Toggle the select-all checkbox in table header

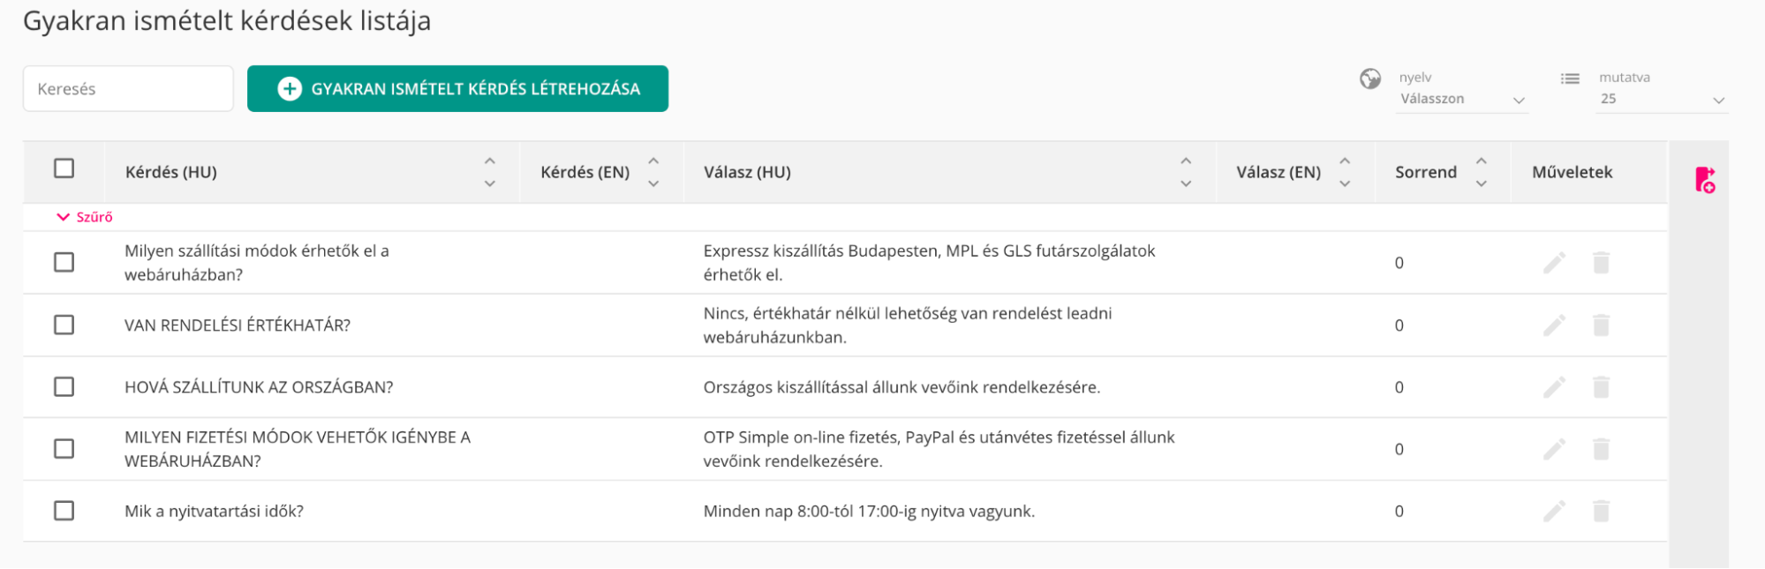[x=64, y=168]
